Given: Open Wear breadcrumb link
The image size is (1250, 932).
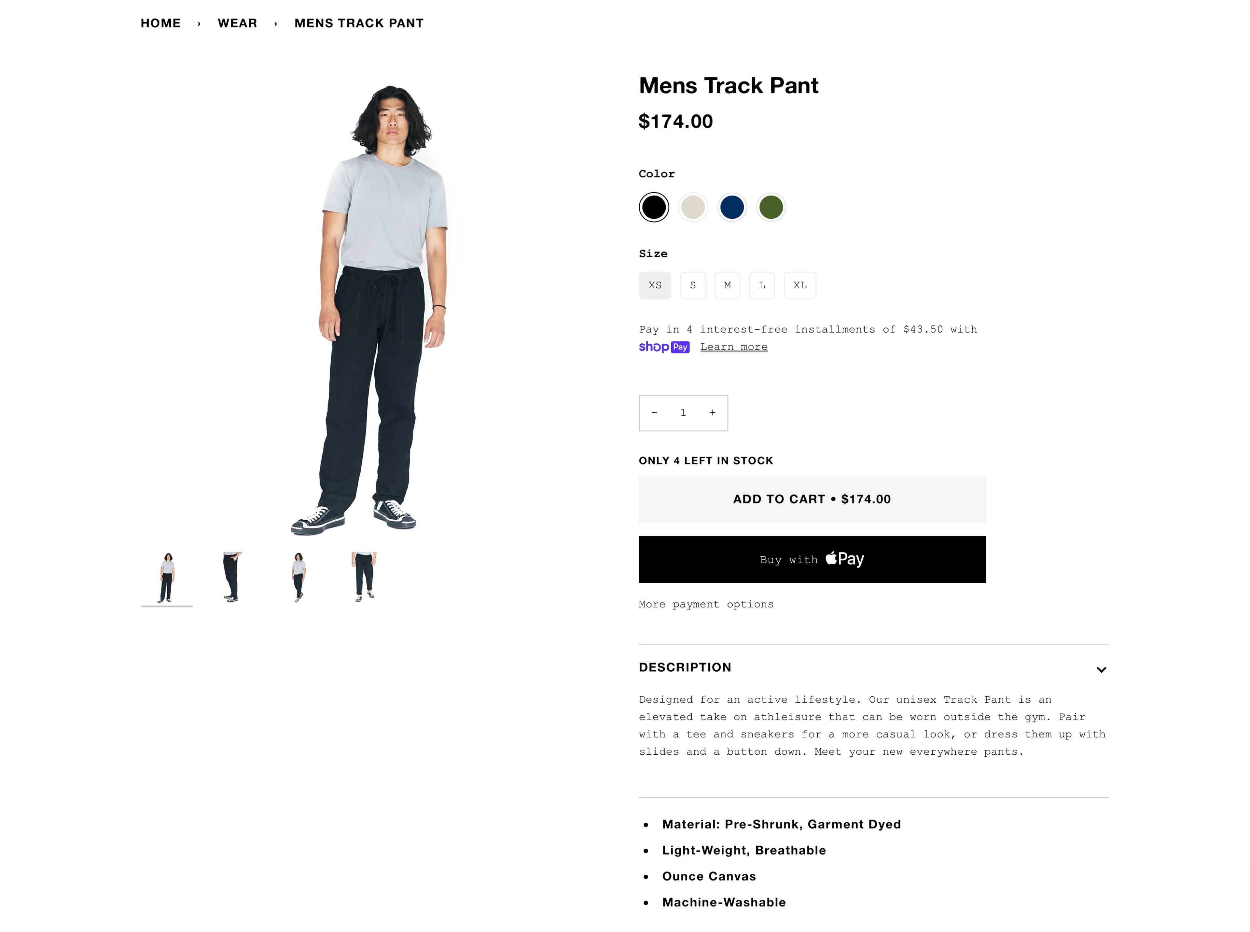Looking at the screenshot, I should (238, 23).
